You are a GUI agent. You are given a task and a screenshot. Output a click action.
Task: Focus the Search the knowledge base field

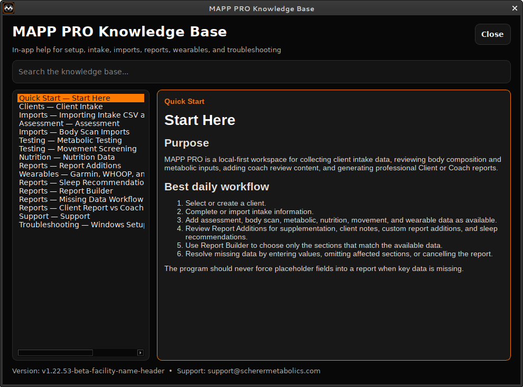point(261,72)
